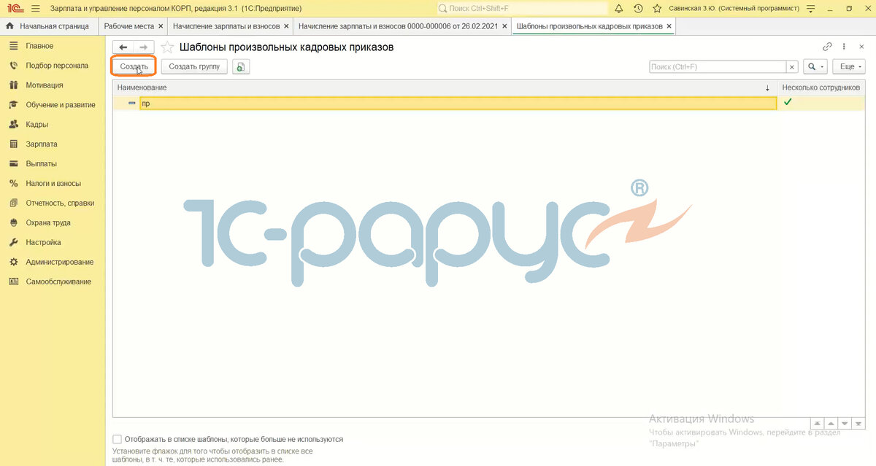Open service settings lines icon by username
The width and height of the screenshot is (876, 466).
point(811,8)
